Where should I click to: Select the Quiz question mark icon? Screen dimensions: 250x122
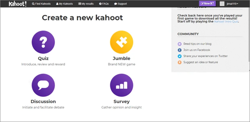pyautogui.click(x=43, y=42)
